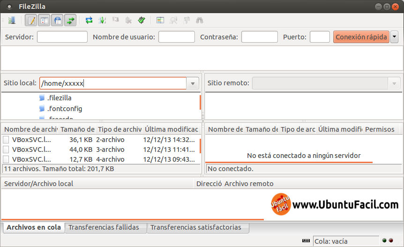Click the Nombre de usuario field
The image size is (404, 247).
click(x=177, y=37)
